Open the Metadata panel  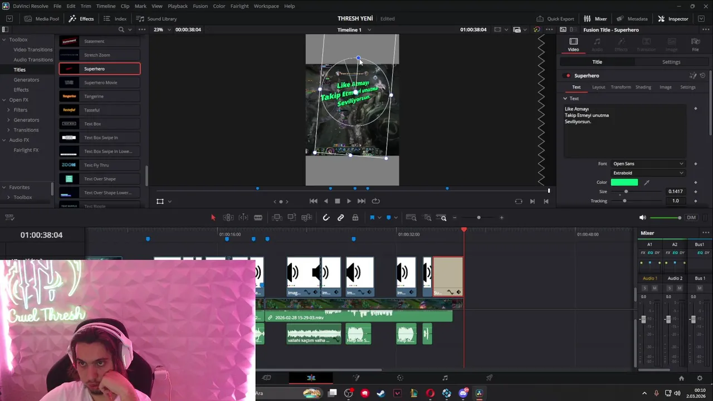click(632, 18)
